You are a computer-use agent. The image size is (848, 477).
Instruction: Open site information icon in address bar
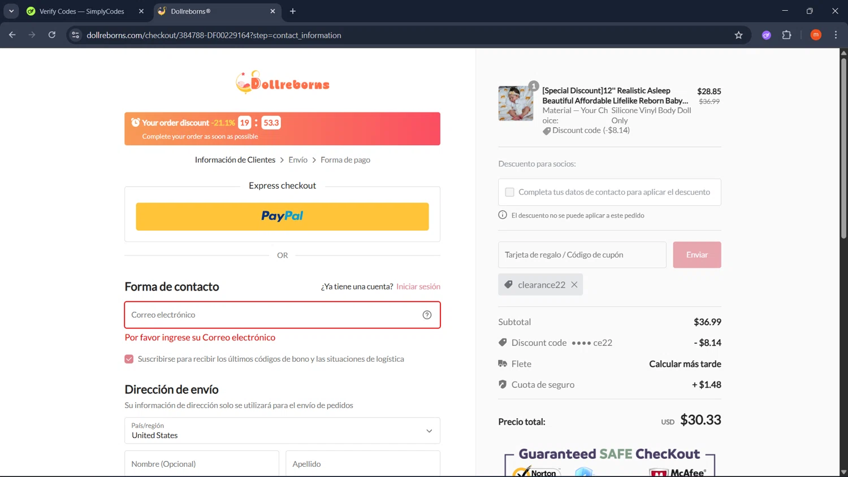(x=75, y=35)
